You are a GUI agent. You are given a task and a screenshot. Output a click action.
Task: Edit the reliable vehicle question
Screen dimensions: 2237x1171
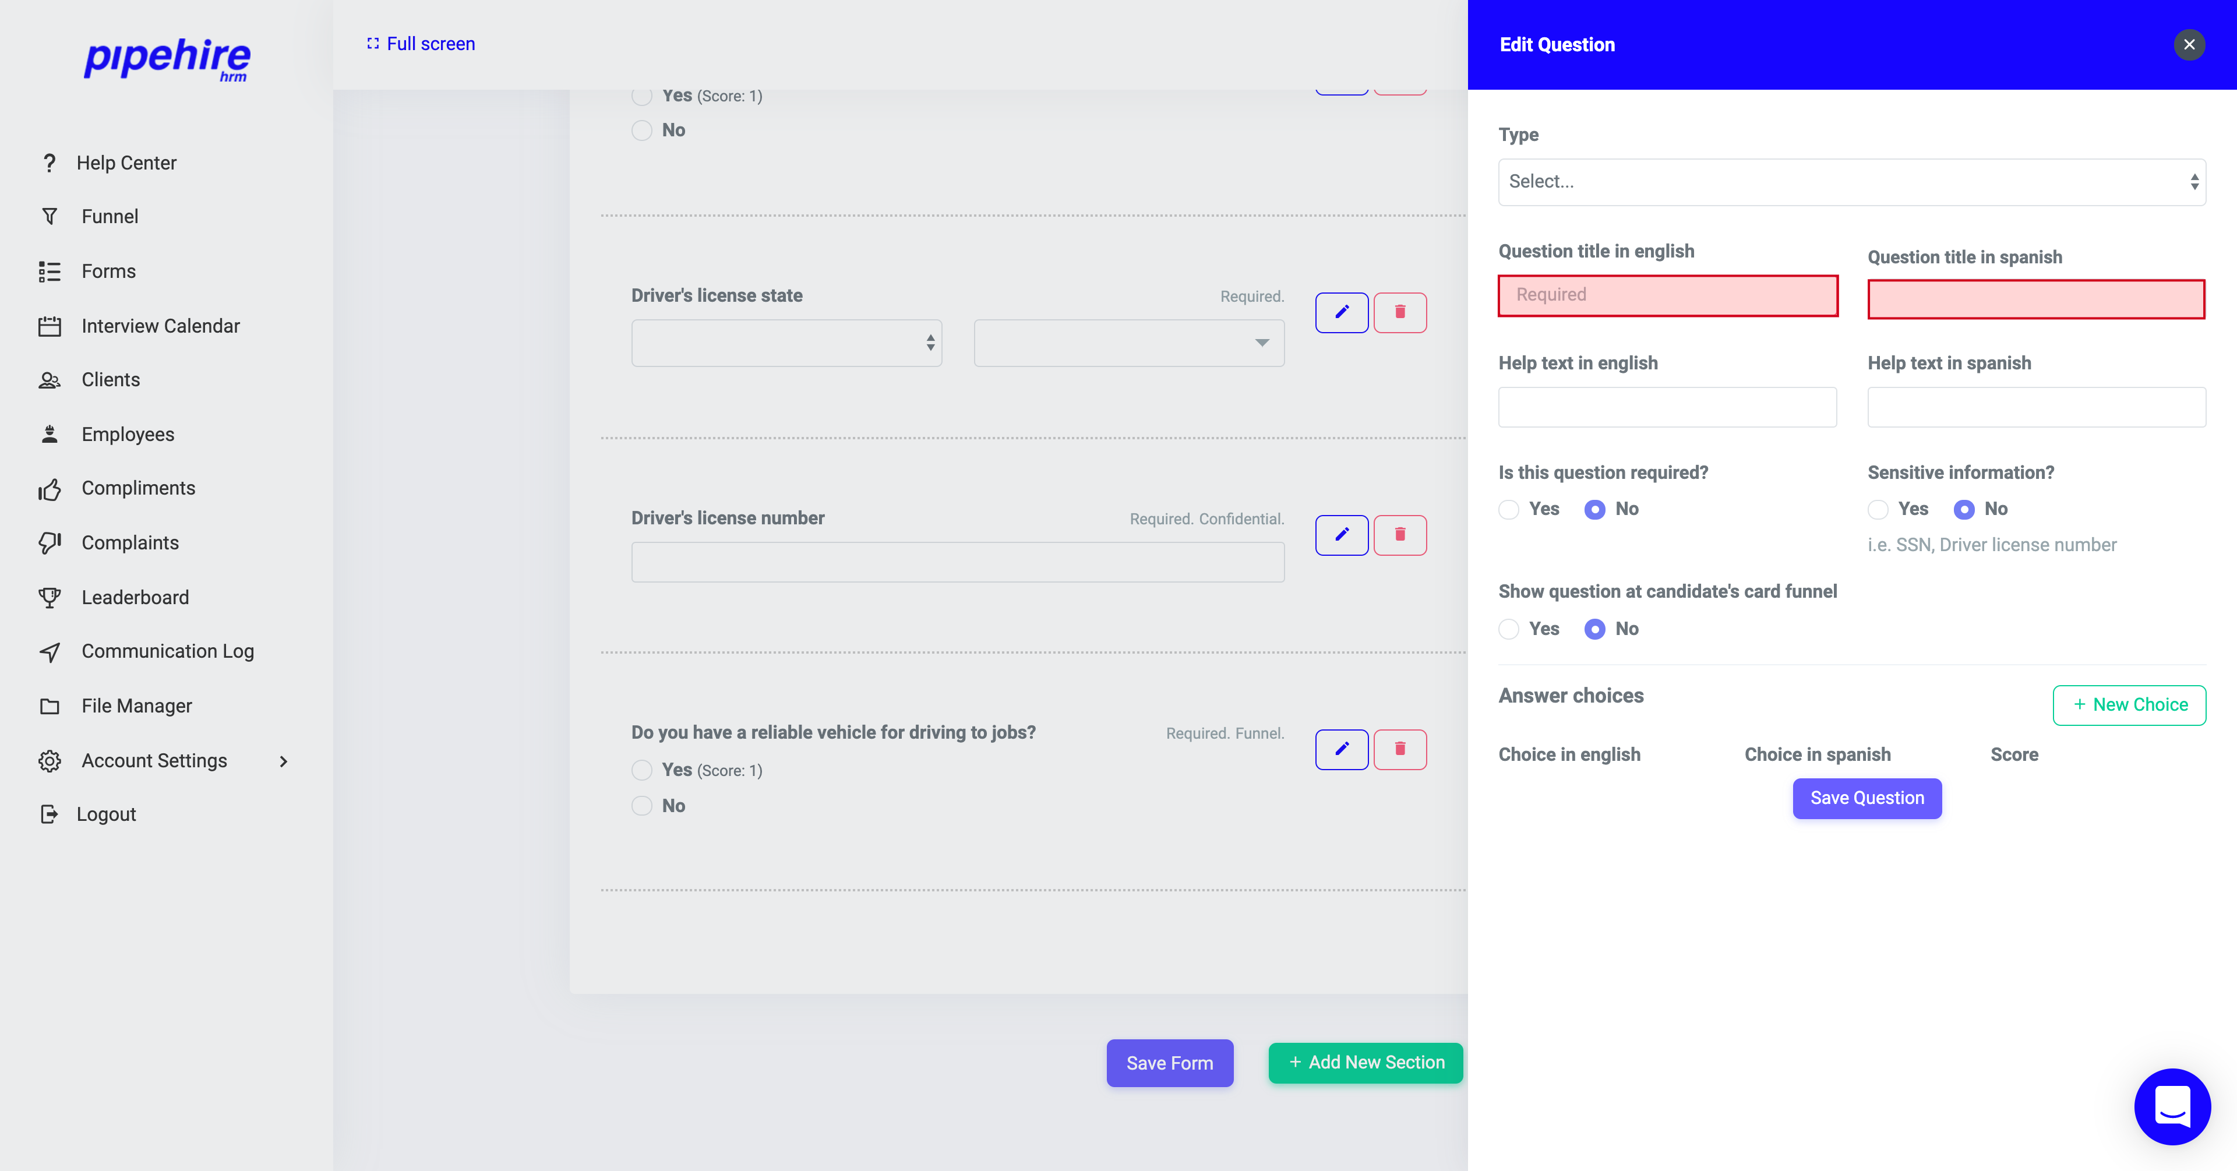click(x=1342, y=749)
